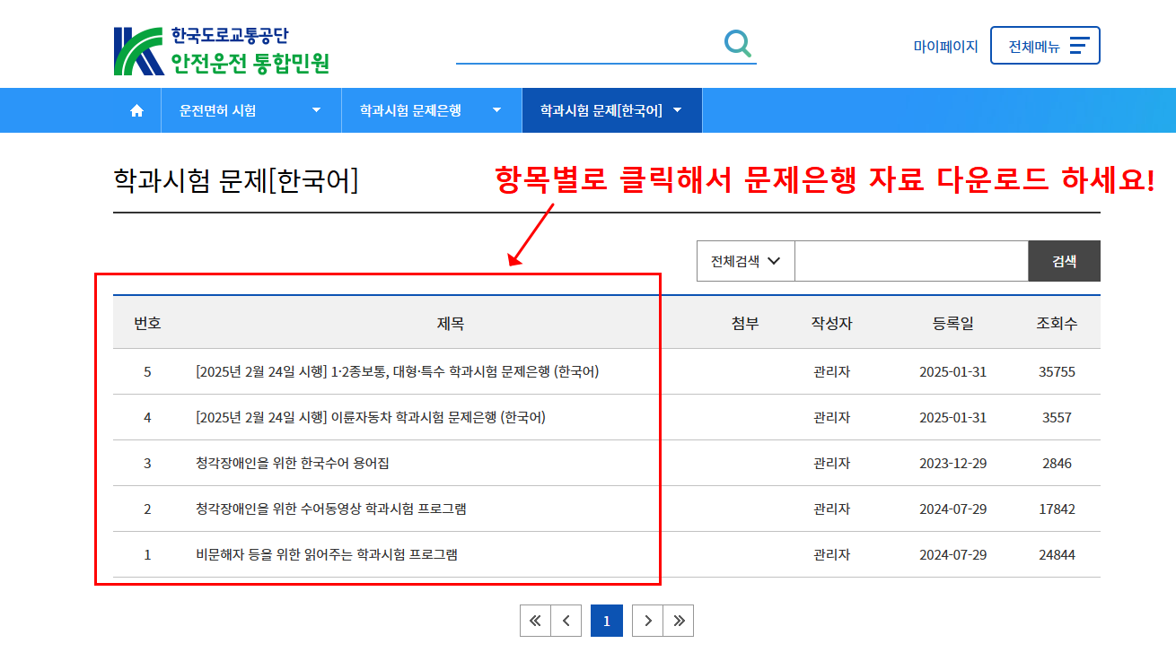Click inside the search input field
This screenshot has height=661, width=1176.
click(911, 260)
